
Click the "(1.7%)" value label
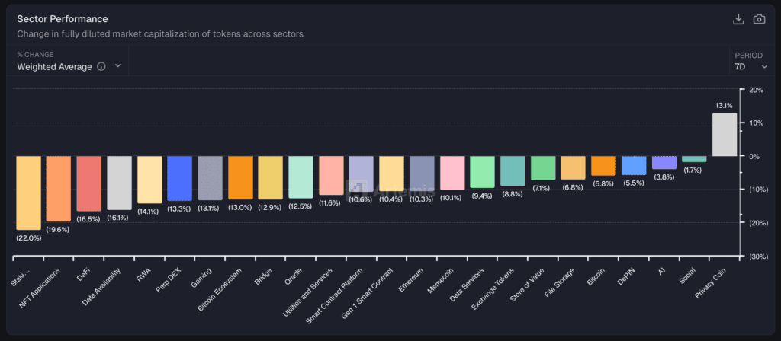694,170
